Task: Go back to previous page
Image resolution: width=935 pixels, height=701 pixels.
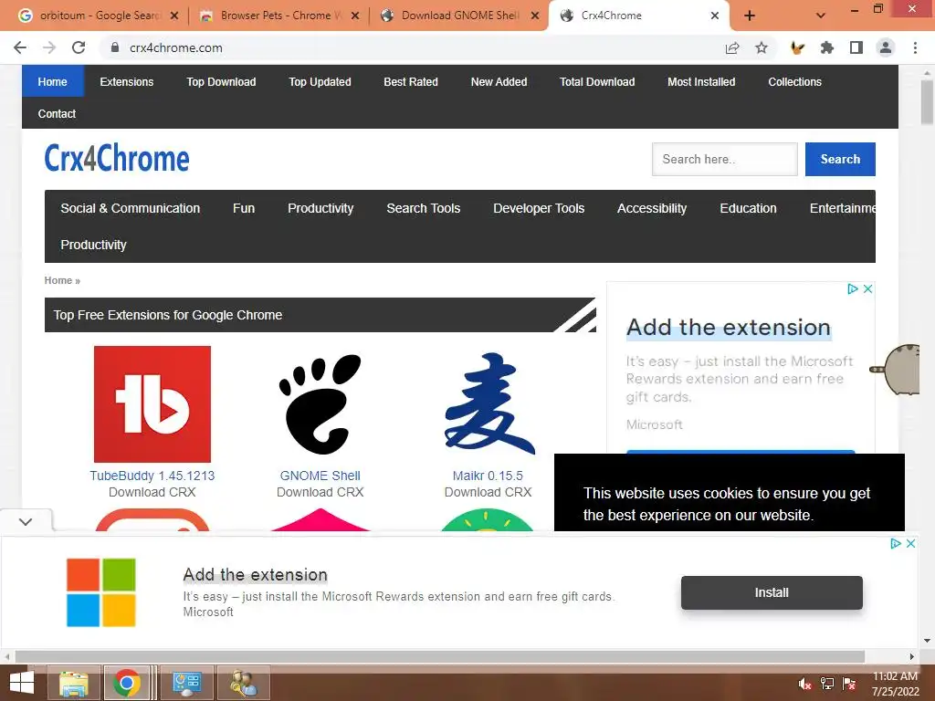Action: [20, 47]
